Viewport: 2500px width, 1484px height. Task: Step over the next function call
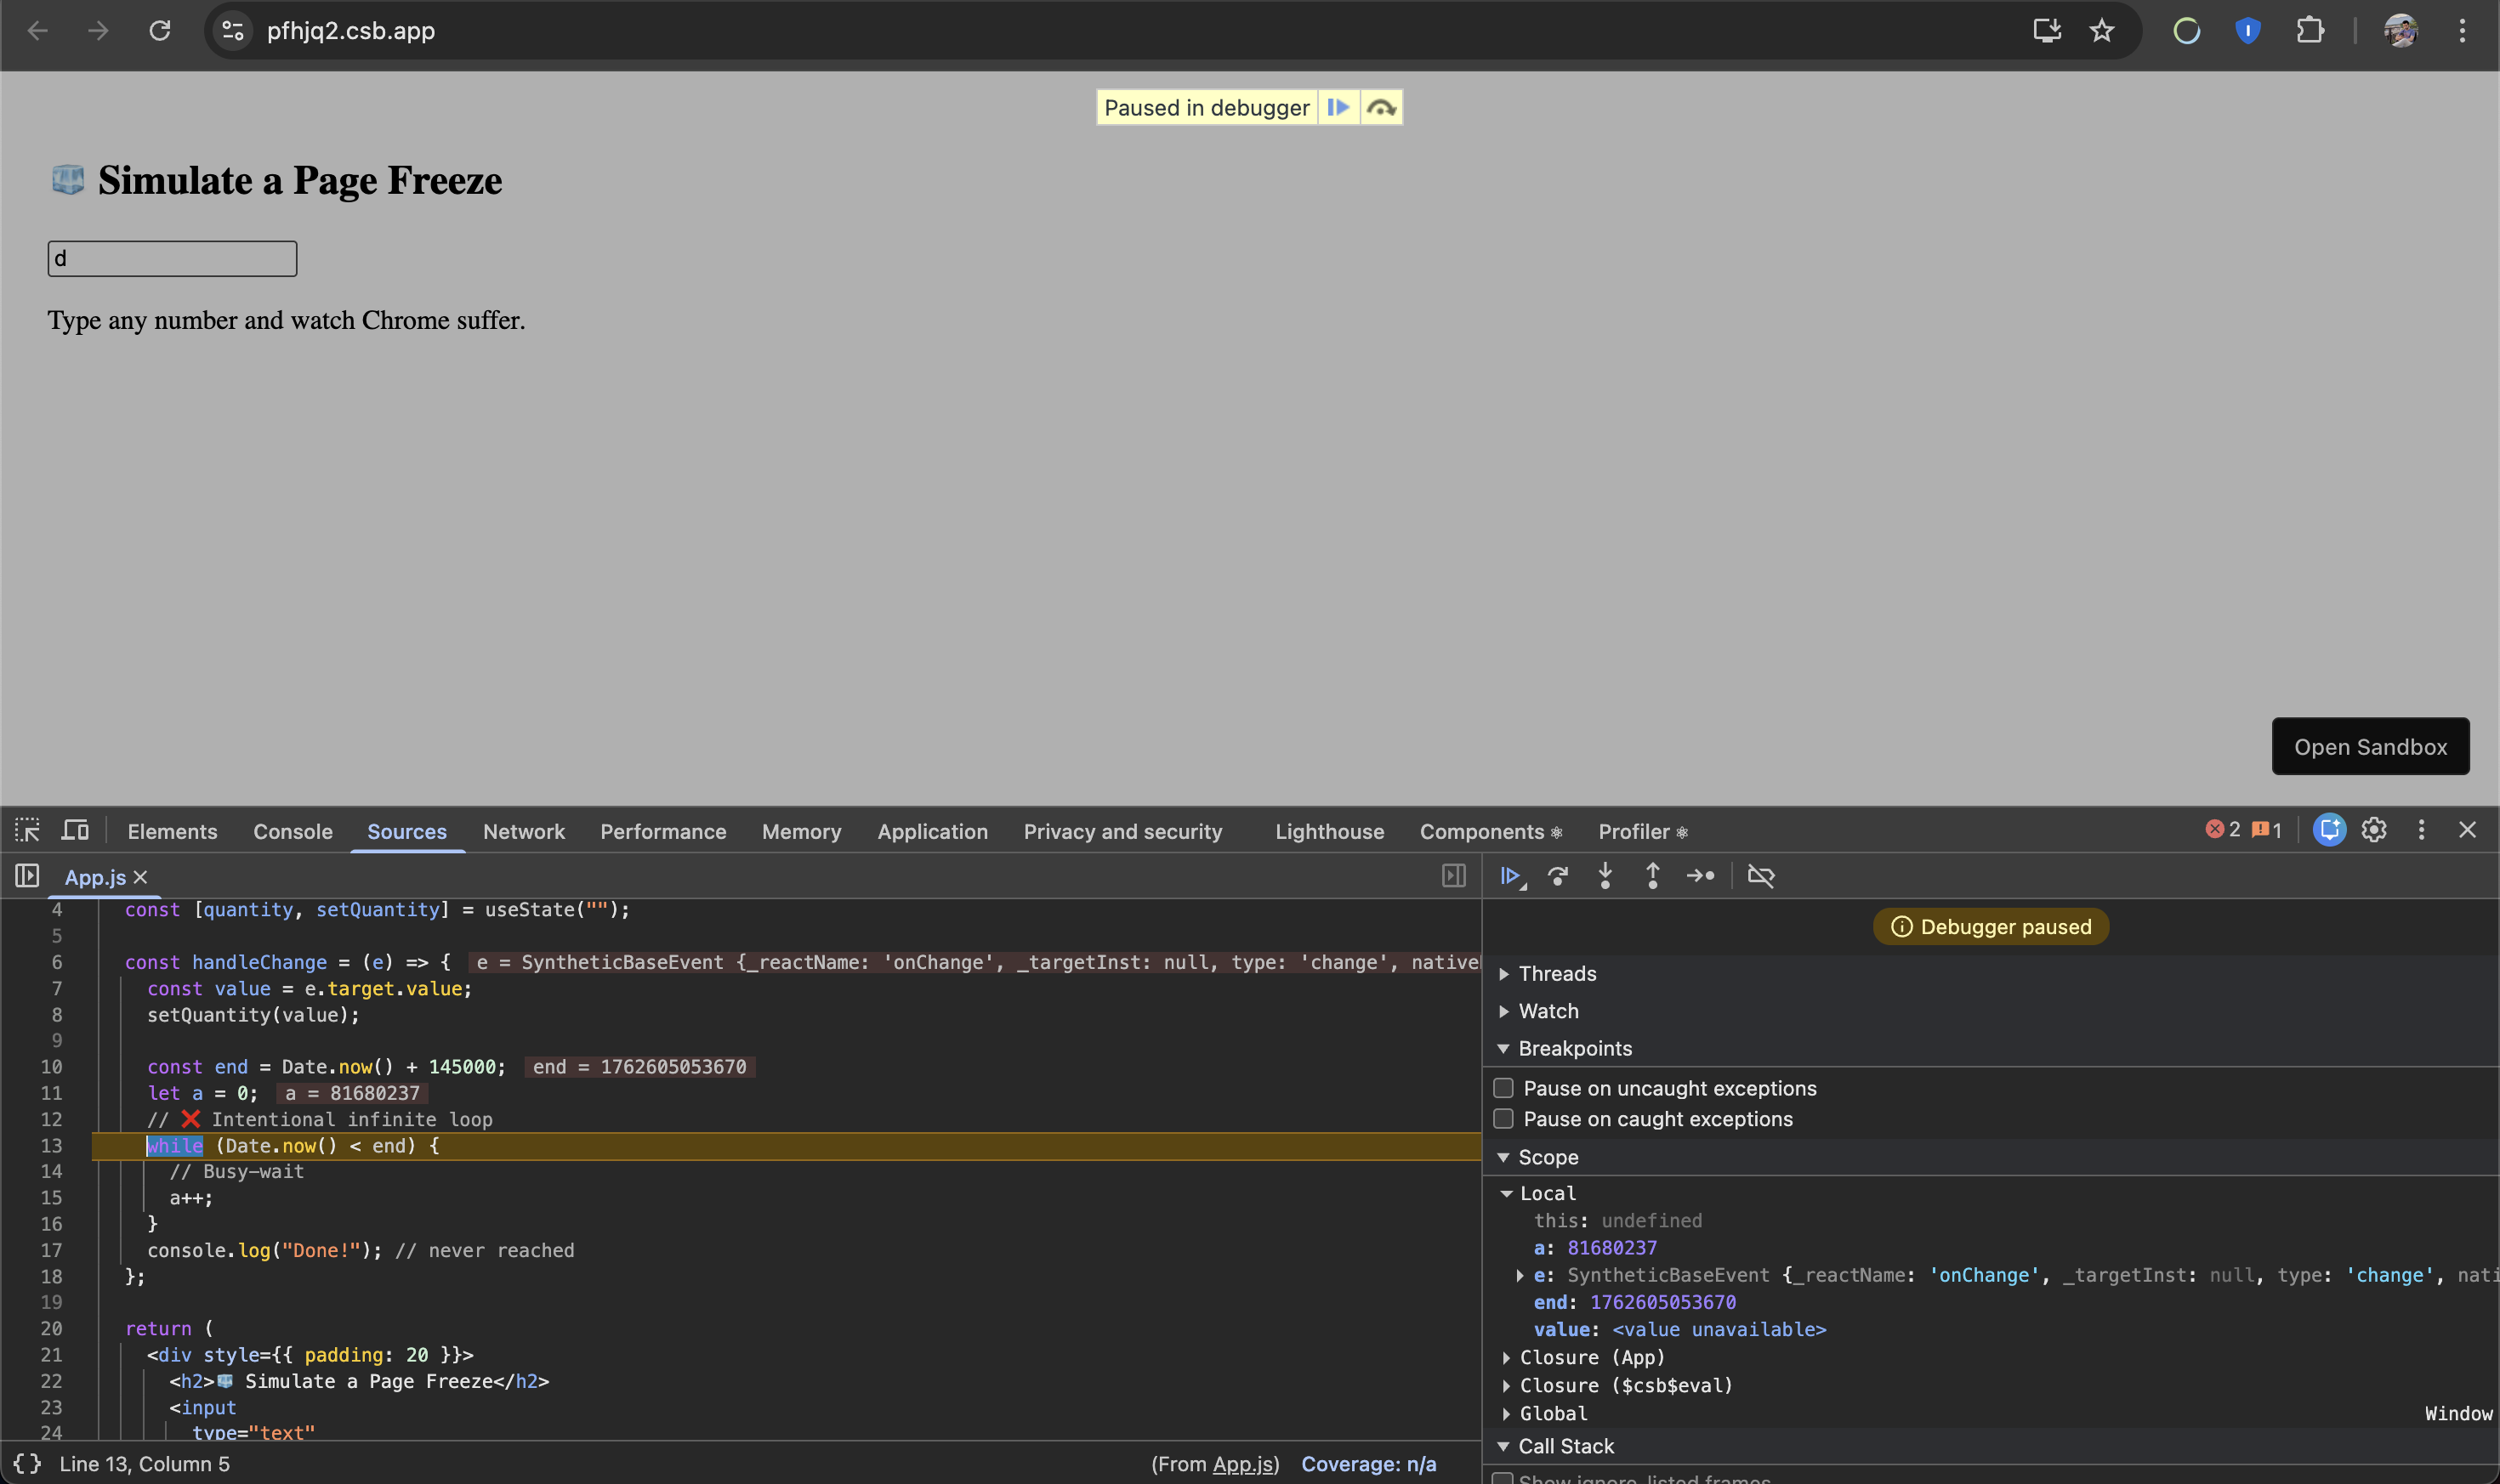[x=1558, y=876]
